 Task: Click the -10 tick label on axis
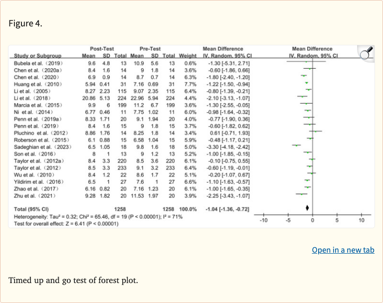tap(264, 220)
